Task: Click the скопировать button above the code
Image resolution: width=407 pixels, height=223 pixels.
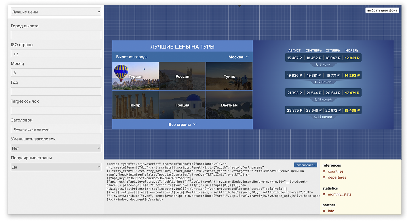Action: click(305, 165)
